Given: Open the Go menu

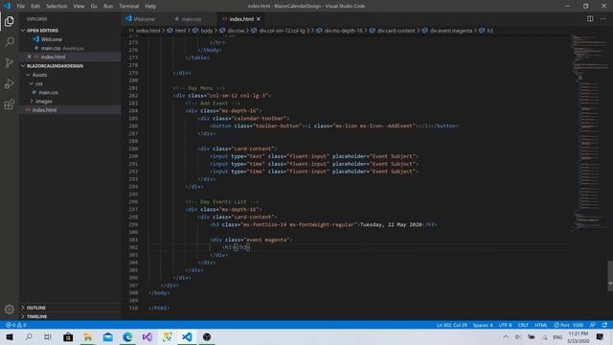Looking at the screenshot, I should pos(94,7).
